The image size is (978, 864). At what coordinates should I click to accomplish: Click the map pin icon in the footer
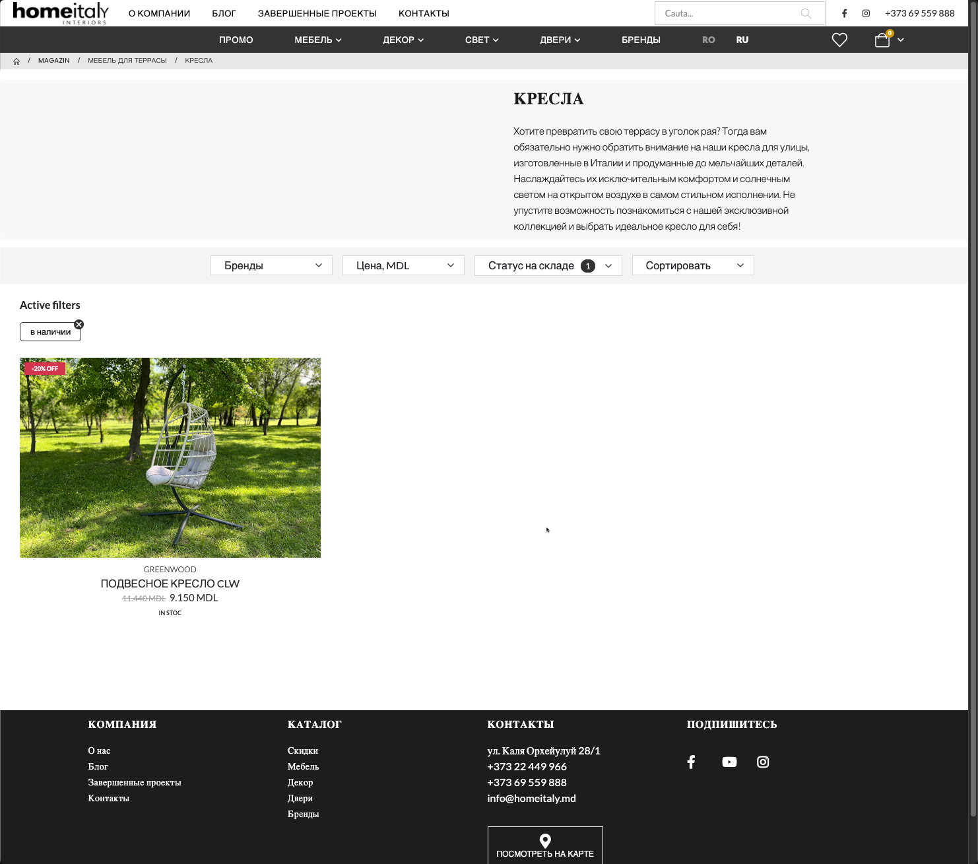click(545, 841)
